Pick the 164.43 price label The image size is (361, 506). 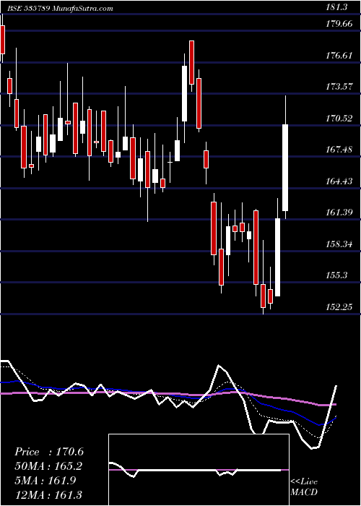tap(339, 181)
